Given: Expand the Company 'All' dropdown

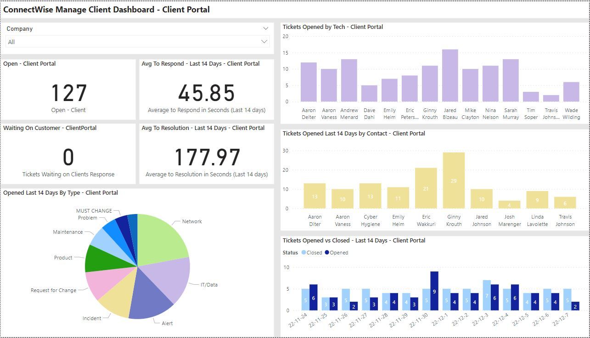Looking at the screenshot, I should tap(137, 42).
